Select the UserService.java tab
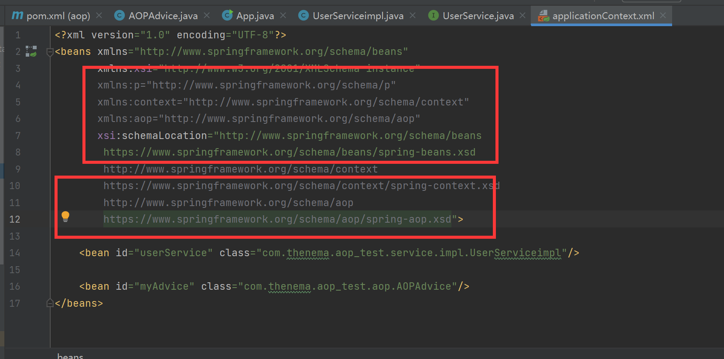 click(478, 16)
